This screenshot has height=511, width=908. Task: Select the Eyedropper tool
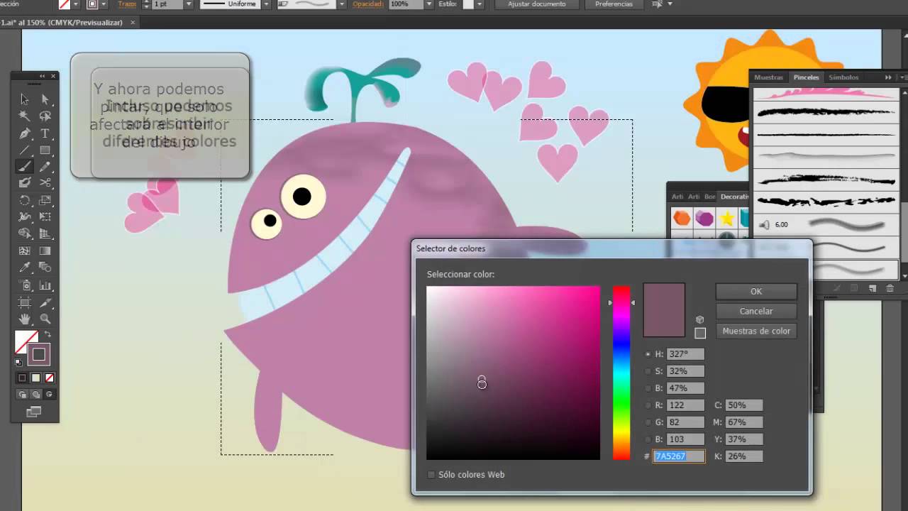click(x=25, y=268)
